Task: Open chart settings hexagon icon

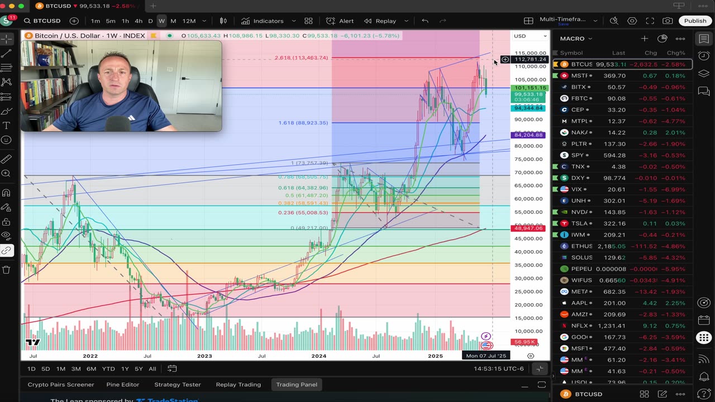Action: (x=632, y=21)
